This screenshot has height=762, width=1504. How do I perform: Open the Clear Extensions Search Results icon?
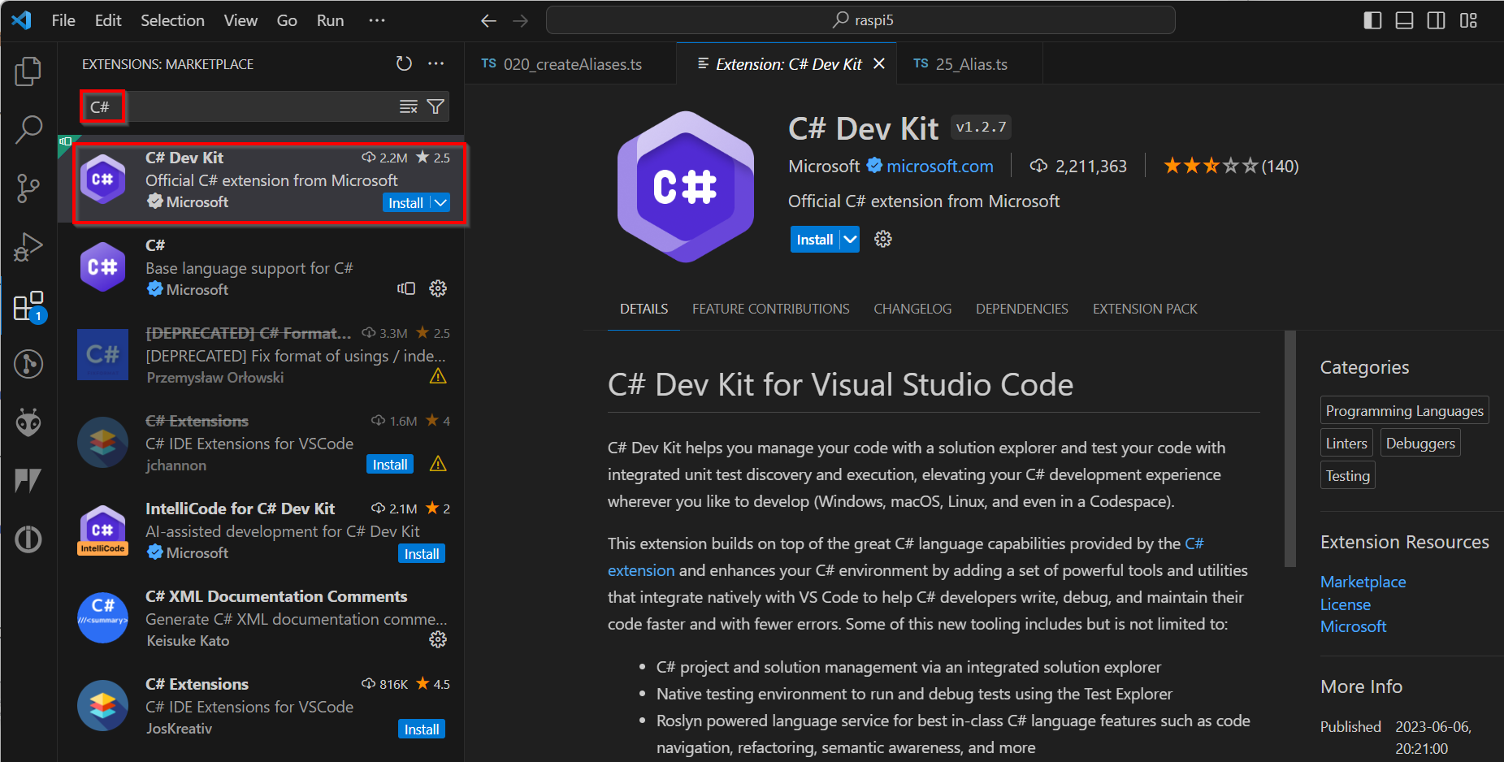coord(408,106)
